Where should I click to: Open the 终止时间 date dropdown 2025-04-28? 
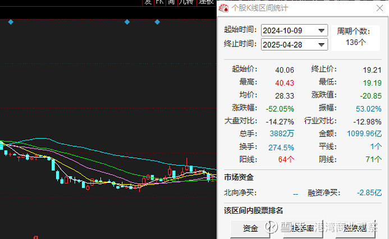[294, 45]
